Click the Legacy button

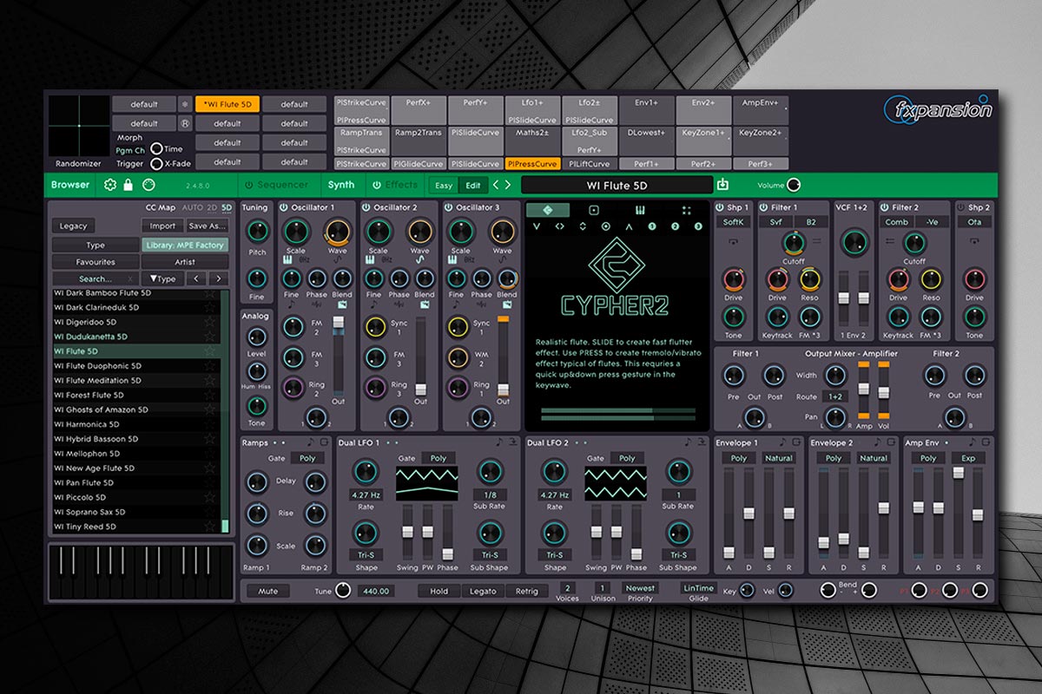point(73,226)
